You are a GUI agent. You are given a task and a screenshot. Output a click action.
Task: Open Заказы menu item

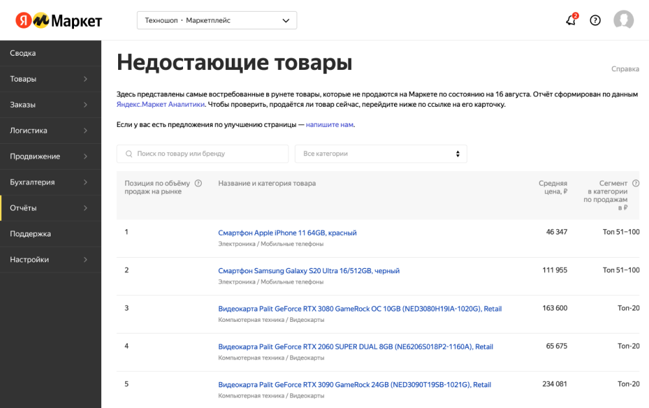pos(51,105)
